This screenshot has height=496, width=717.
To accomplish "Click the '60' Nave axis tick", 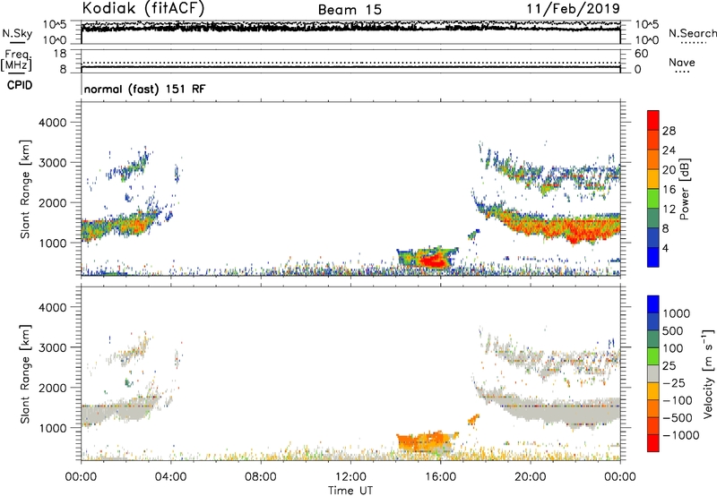I will click(x=641, y=54).
